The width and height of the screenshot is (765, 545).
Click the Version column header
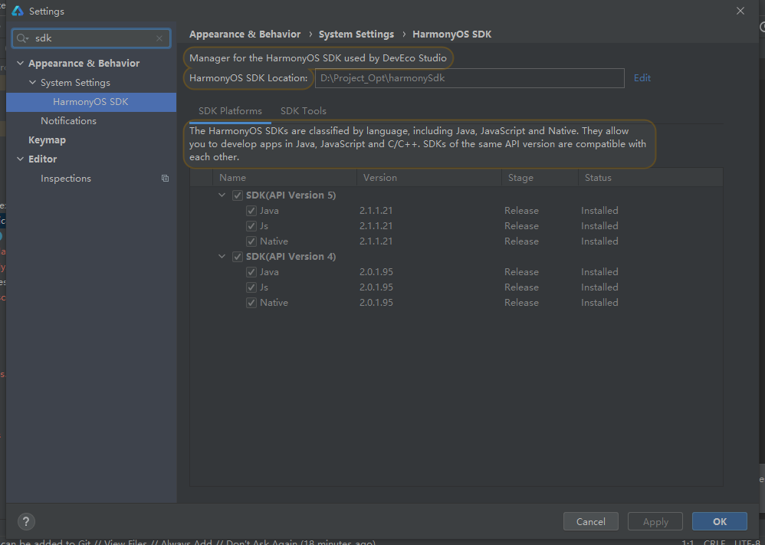[428, 178]
